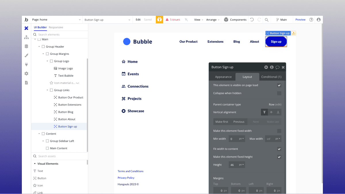Click the comment bubble icon in property panel
Image resolution: width=345 pixels, height=194 pixels.
tap(277, 67)
